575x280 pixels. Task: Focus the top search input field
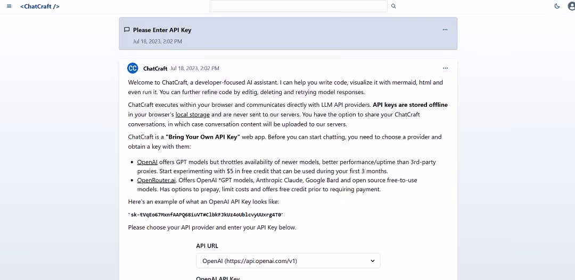(x=299, y=6)
